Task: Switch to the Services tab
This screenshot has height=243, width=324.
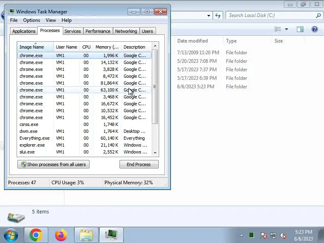Action: pos(72,31)
